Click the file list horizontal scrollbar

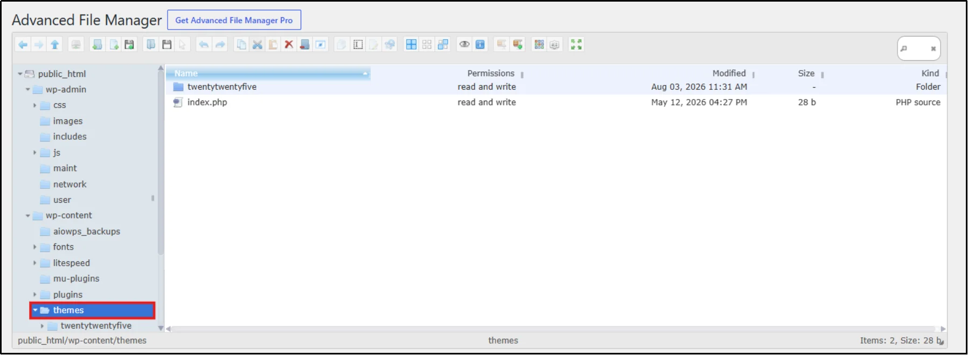(553, 329)
